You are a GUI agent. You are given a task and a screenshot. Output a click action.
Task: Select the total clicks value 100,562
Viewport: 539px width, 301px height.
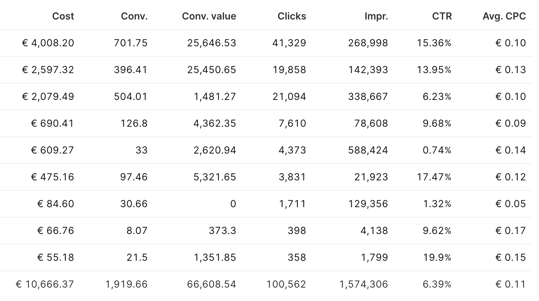click(x=286, y=284)
